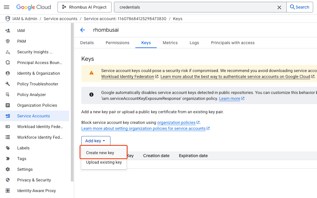Open the Workload Identity Federation link
The width and height of the screenshot is (317, 198).
tap(128, 76)
